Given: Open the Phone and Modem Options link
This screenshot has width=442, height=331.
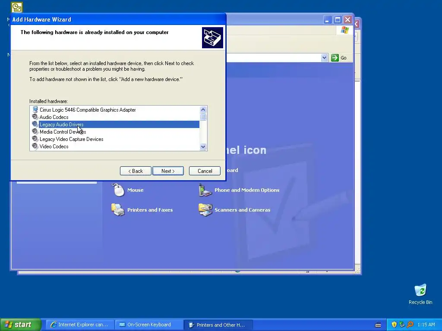Looking at the screenshot, I should (x=247, y=190).
